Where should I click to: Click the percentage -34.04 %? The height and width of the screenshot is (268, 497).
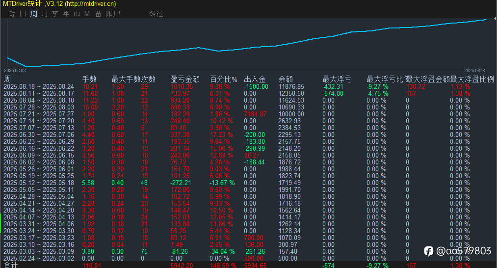pos(222,251)
